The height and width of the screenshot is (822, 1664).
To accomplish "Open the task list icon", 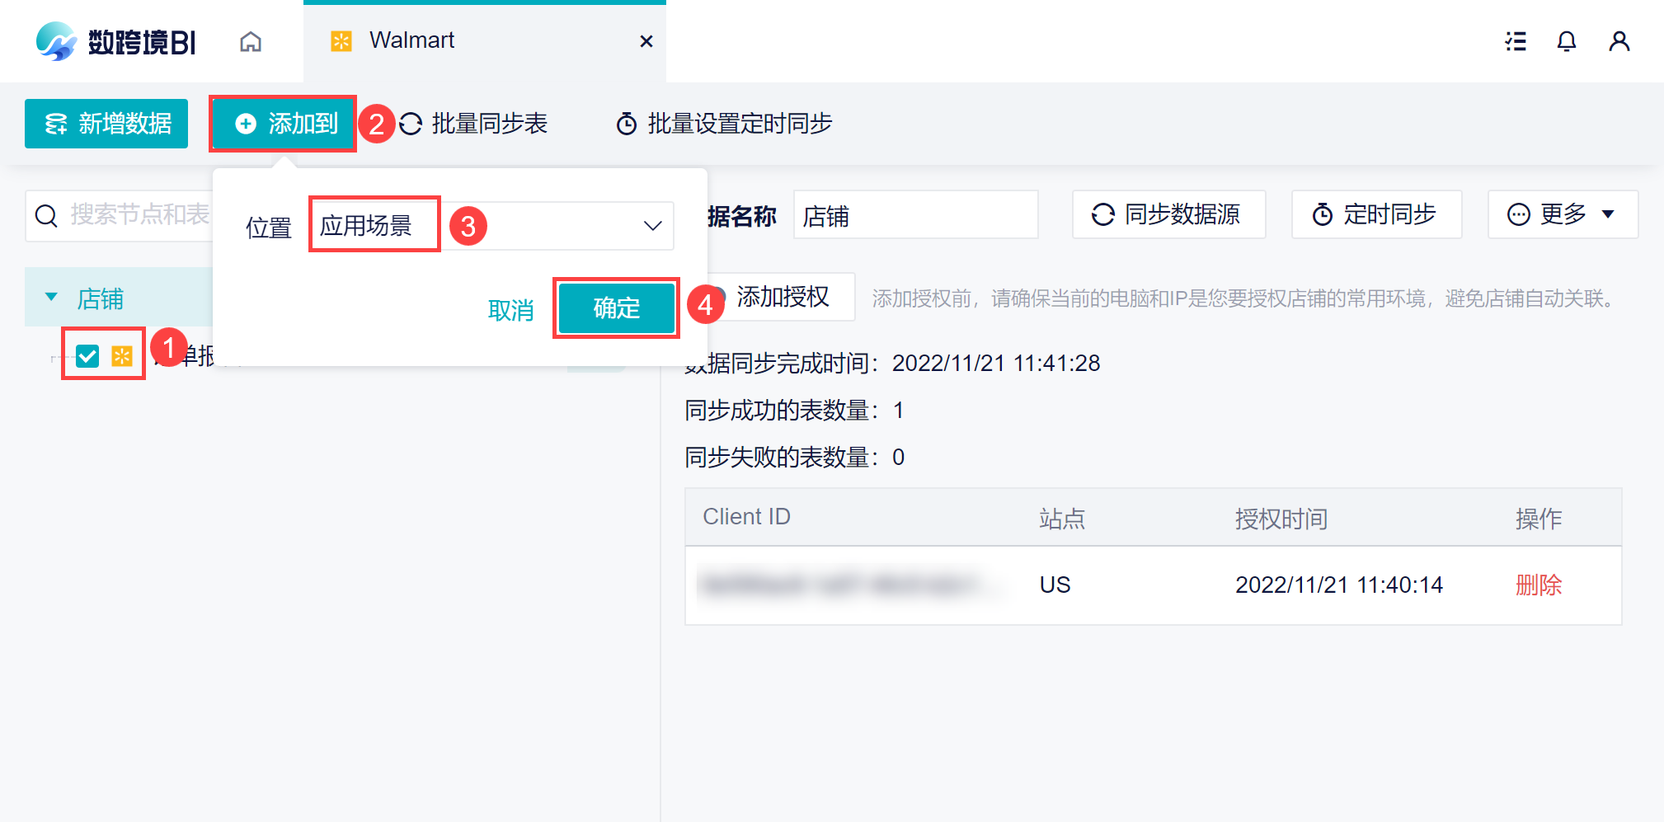I will [x=1516, y=41].
